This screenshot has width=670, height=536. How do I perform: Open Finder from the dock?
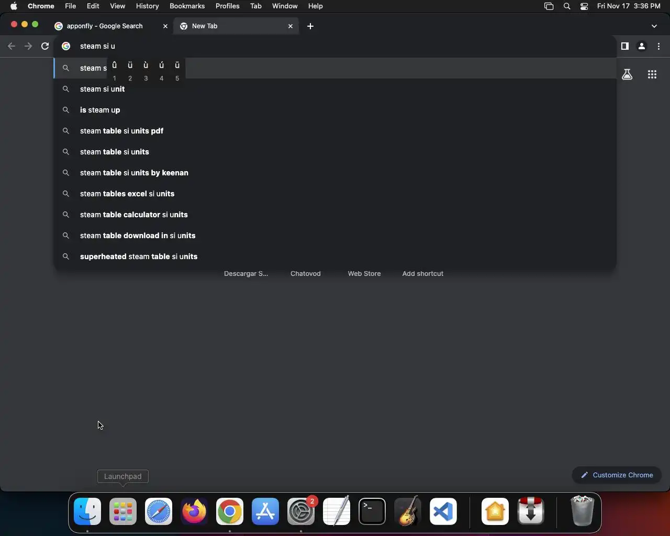coord(87,511)
